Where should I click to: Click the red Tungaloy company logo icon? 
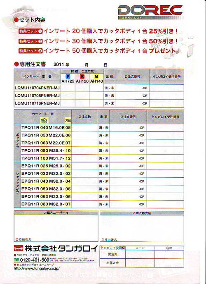coord(19,248)
